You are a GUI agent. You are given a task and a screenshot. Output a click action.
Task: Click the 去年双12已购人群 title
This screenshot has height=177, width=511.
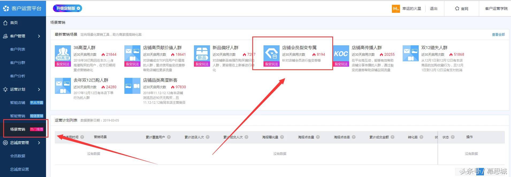tap(91, 80)
